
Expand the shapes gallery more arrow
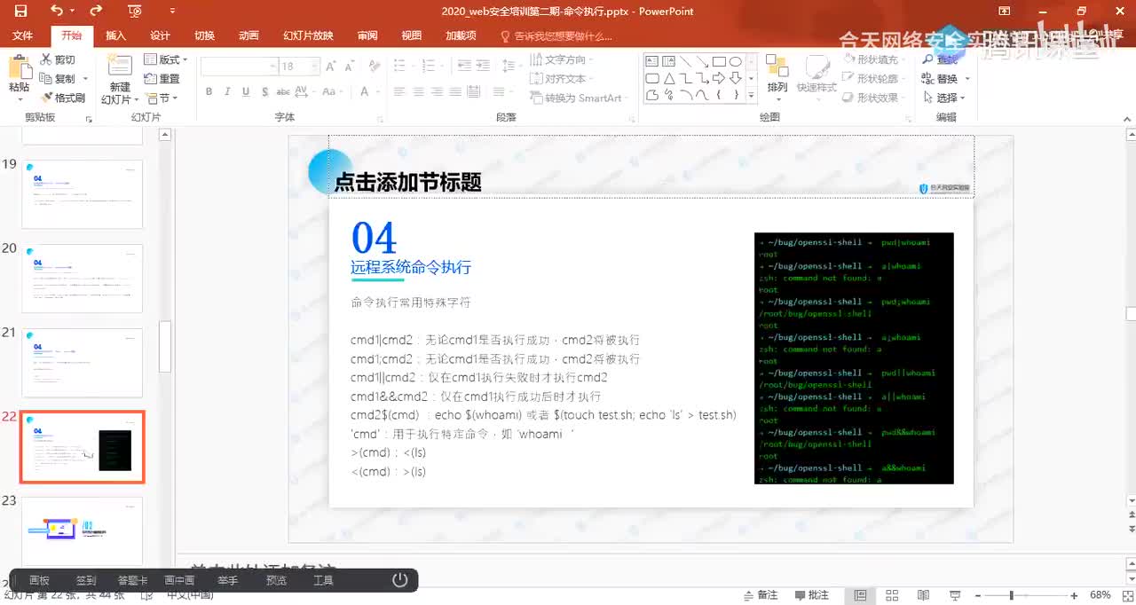pos(752,95)
